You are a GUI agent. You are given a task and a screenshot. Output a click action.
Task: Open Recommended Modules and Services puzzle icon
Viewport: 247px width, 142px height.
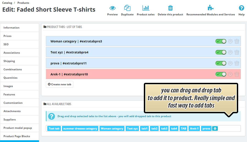[x=210, y=8]
